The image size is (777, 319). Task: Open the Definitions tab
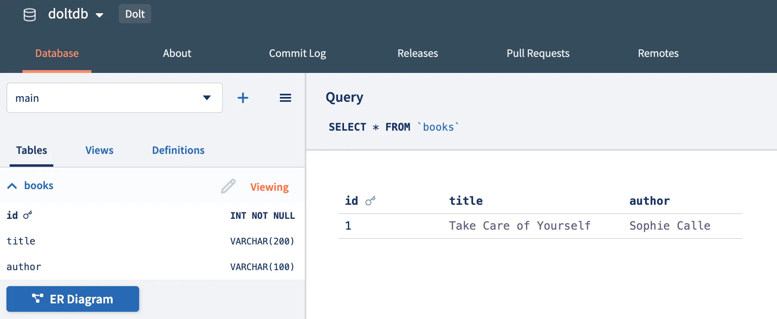(x=178, y=150)
